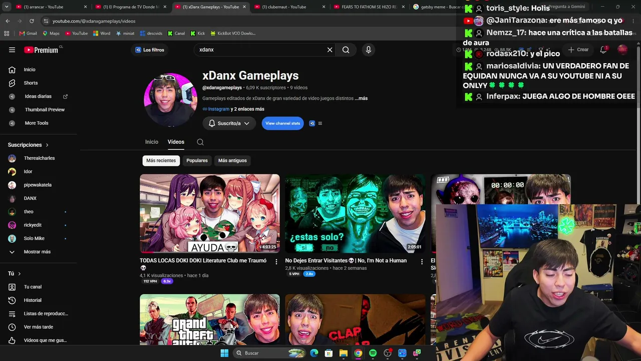Go to Inicio in the sidebar
641x361 pixels.
(30, 70)
